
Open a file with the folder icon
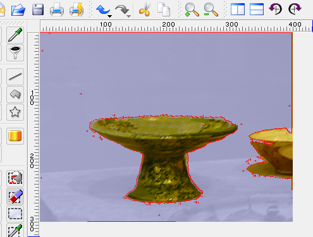[18, 9]
